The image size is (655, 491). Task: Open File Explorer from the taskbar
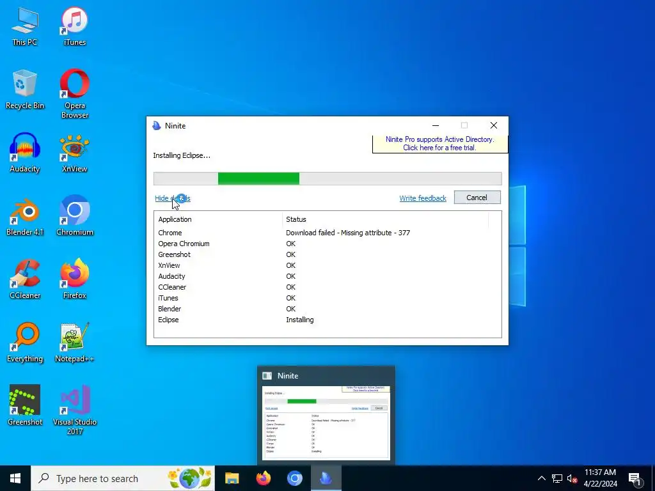pyautogui.click(x=232, y=478)
